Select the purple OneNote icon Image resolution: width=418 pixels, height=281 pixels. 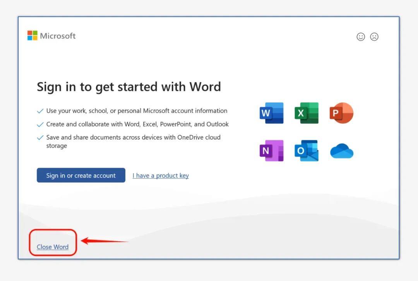point(271,150)
